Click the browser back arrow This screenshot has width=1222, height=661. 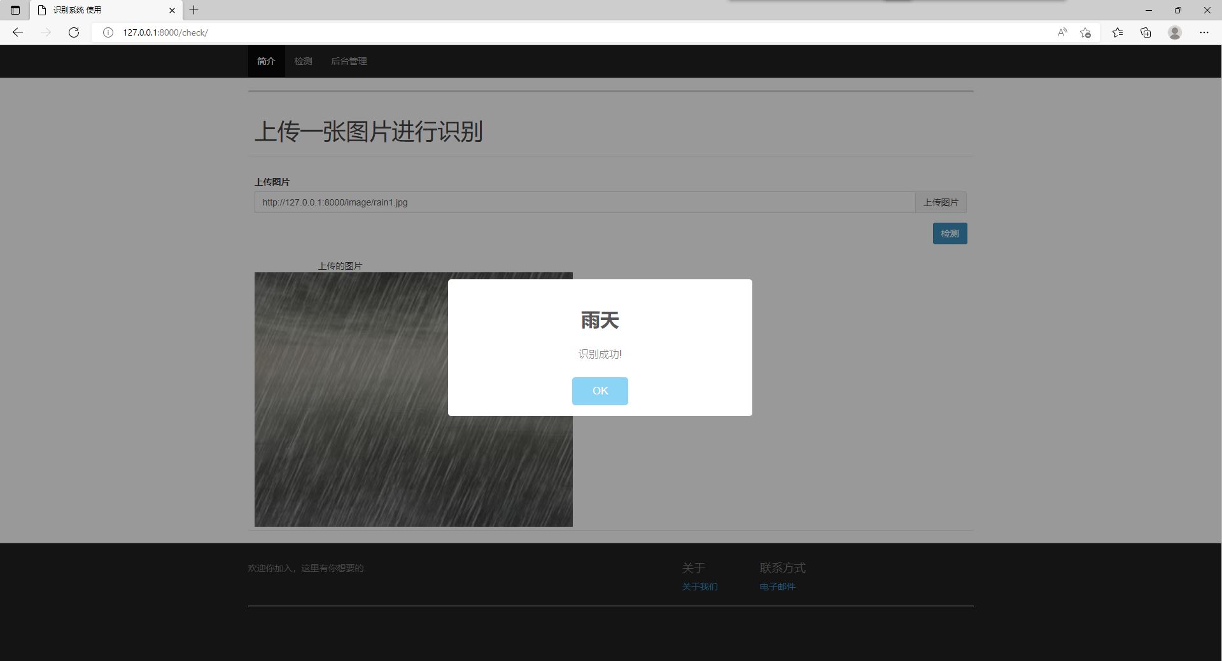[x=18, y=32]
